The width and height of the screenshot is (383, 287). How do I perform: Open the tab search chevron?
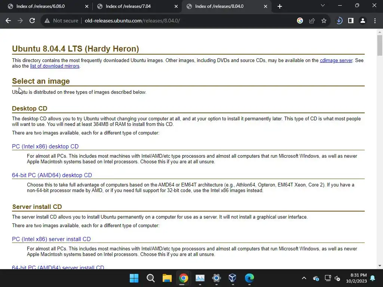coord(323,5)
